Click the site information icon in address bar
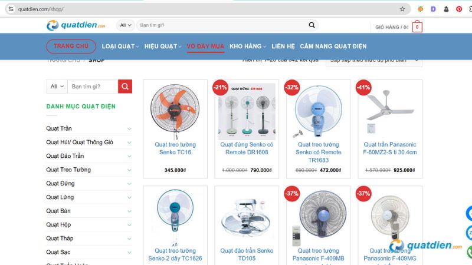This screenshot has height=265, width=472. [x=11, y=9]
